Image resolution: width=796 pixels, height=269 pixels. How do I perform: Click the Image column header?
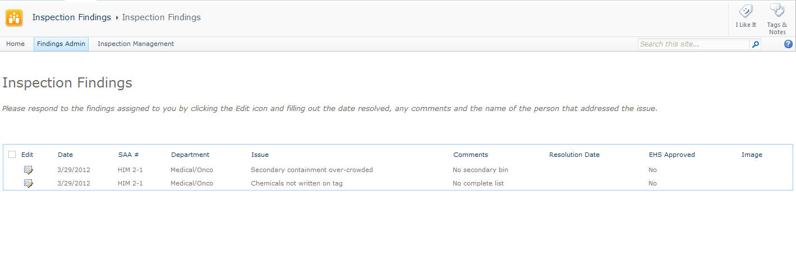coord(752,155)
